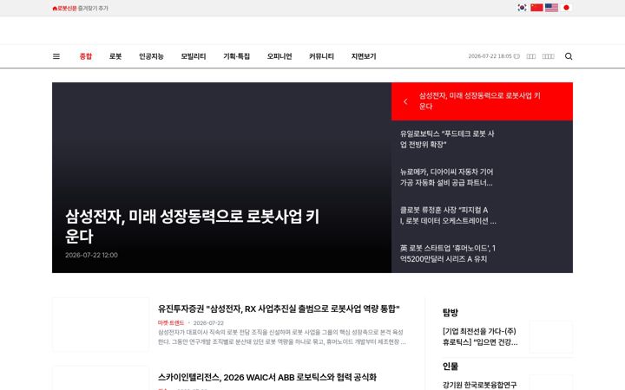Click the 2026-07-22 date beside 마켓·트렌드
Image resolution: width=625 pixels, height=390 pixels.
tap(208, 322)
